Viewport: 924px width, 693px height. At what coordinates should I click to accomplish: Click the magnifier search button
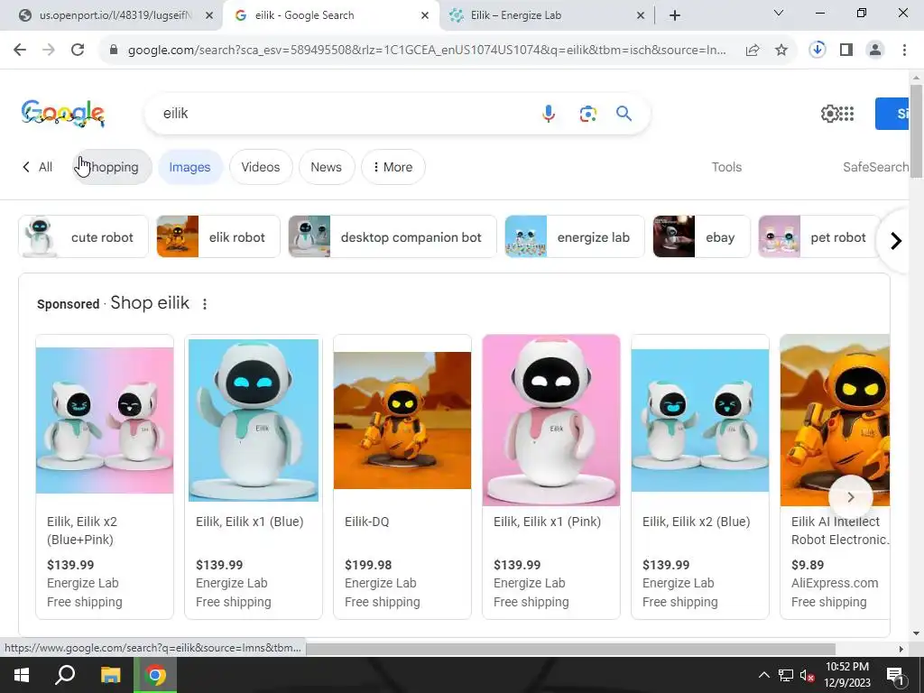(624, 113)
